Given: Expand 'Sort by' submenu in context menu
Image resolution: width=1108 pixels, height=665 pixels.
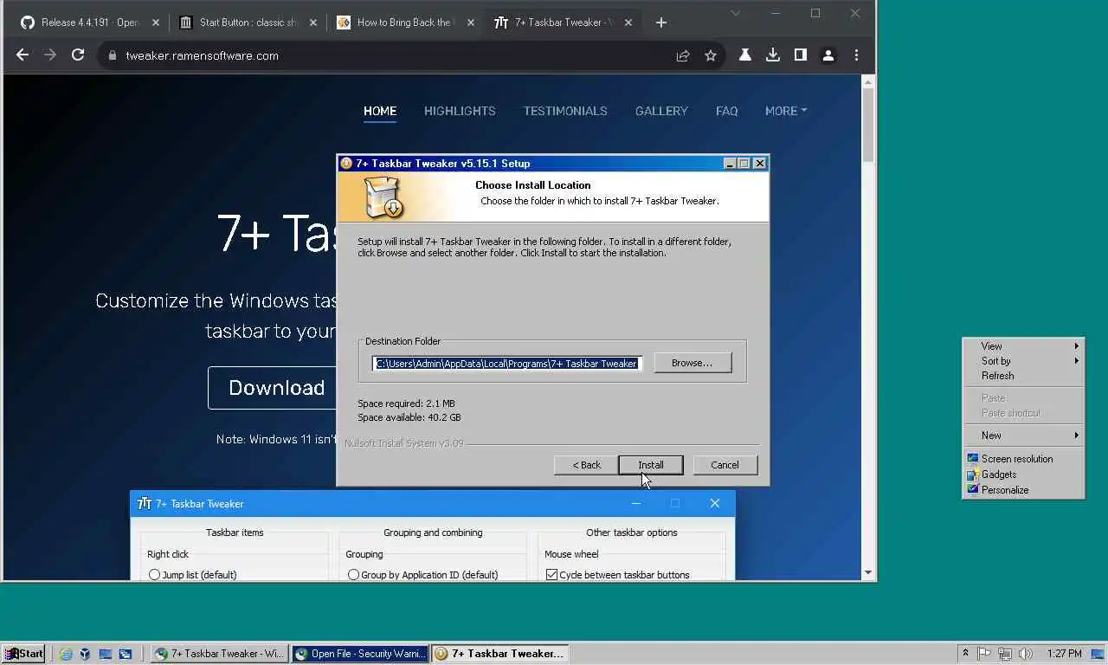Looking at the screenshot, I should click(1023, 361).
